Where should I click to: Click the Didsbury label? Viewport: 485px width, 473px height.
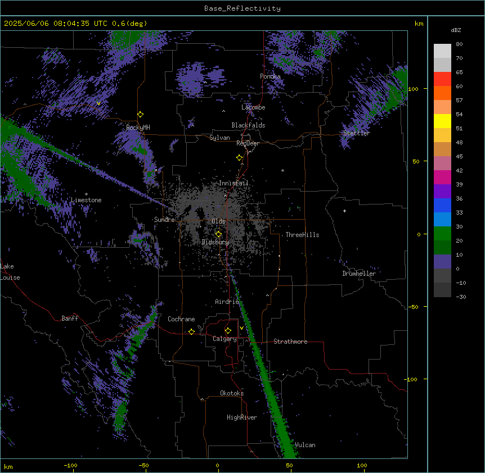(215, 242)
